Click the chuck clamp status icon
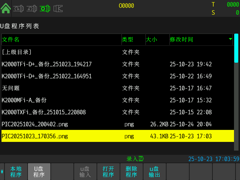 (x=58, y=9)
